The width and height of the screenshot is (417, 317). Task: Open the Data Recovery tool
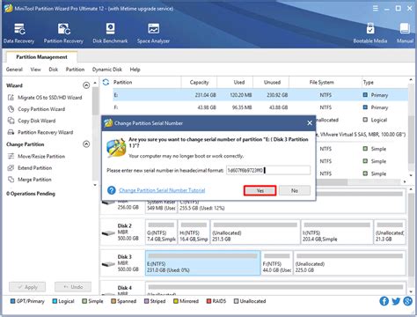(18, 33)
